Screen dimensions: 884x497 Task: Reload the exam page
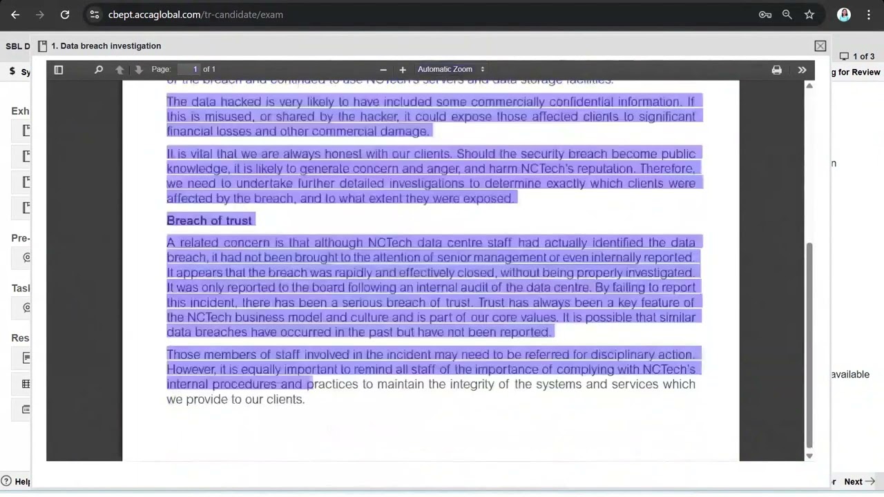click(x=65, y=14)
